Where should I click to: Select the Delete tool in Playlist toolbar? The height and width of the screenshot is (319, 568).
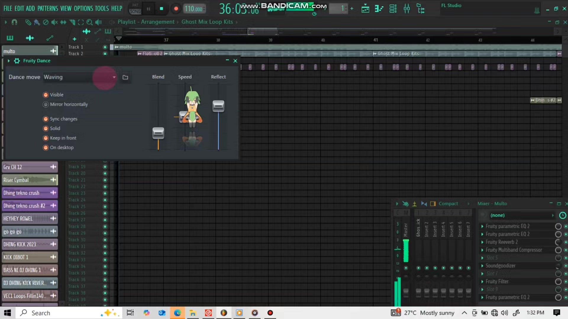pos(46,22)
